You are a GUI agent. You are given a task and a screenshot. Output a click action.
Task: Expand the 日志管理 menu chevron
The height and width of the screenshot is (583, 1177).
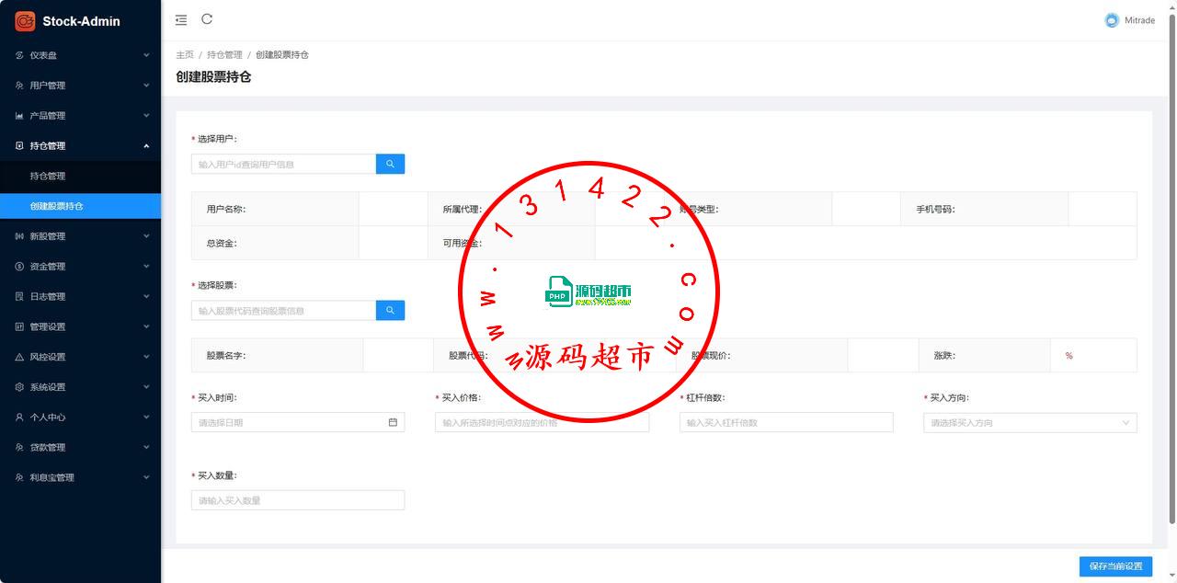146,296
